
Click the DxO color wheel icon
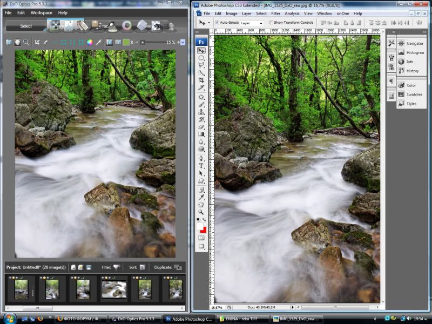[90, 42]
